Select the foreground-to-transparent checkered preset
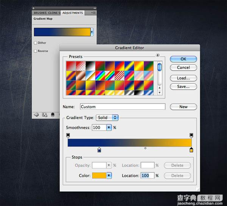This screenshot has height=206, width=227. tap(81, 66)
